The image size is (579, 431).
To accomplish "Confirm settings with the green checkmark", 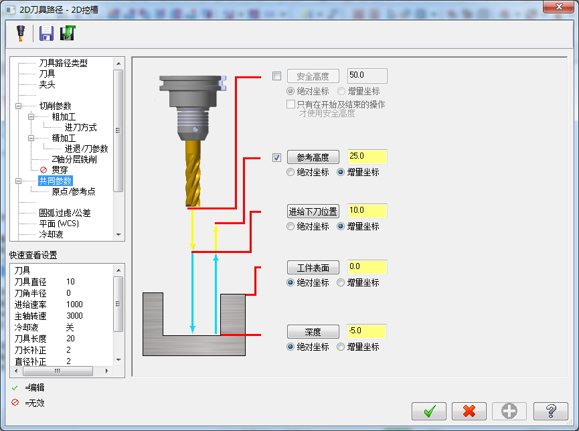I will (x=429, y=411).
